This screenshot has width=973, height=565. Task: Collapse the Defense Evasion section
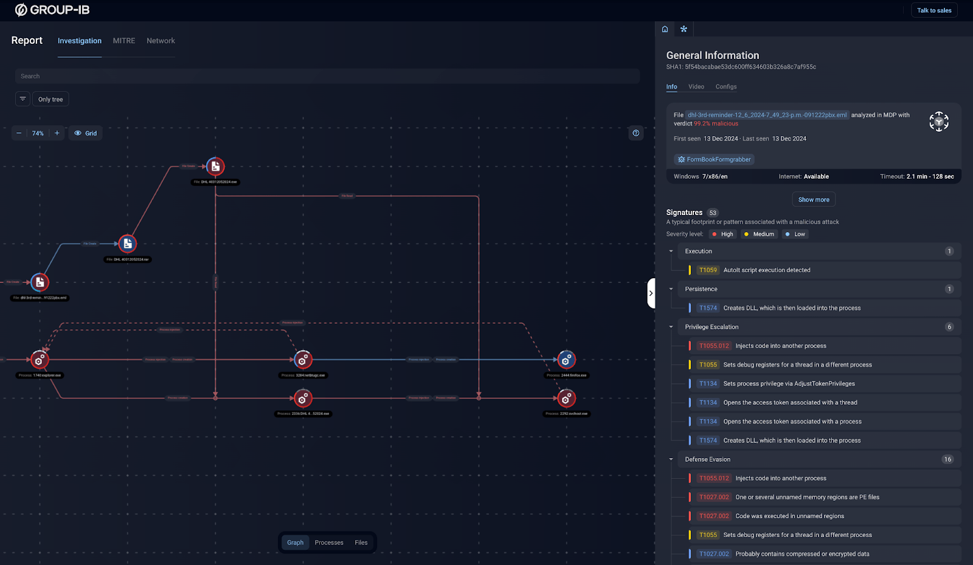pyautogui.click(x=671, y=459)
